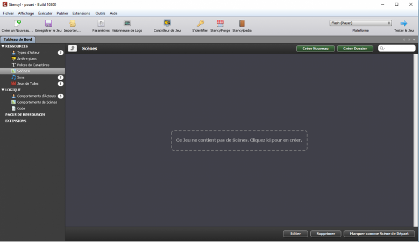Click the Editer button

295,234
